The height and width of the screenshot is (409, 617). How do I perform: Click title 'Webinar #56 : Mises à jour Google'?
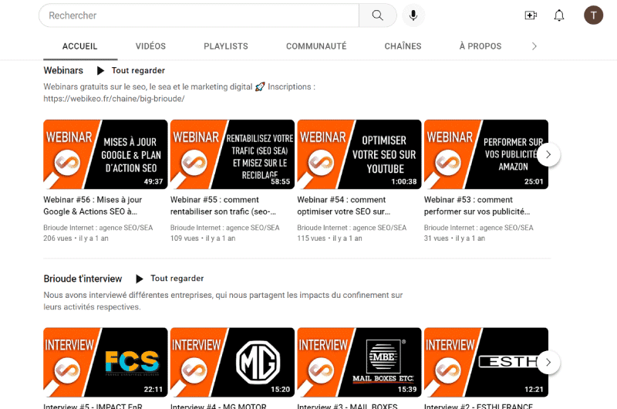coord(93,205)
